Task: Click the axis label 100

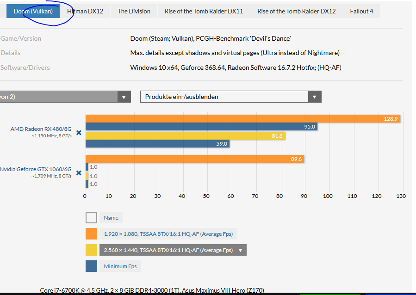Action: pyautogui.click(x=328, y=196)
